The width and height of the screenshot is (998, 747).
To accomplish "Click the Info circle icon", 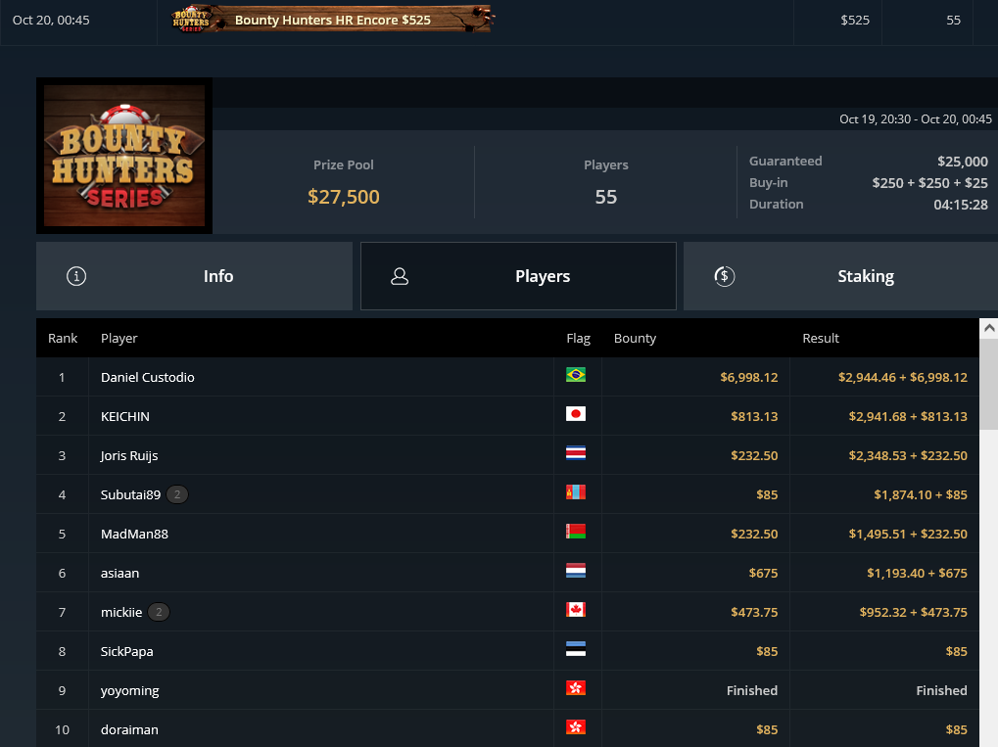I will [x=76, y=276].
